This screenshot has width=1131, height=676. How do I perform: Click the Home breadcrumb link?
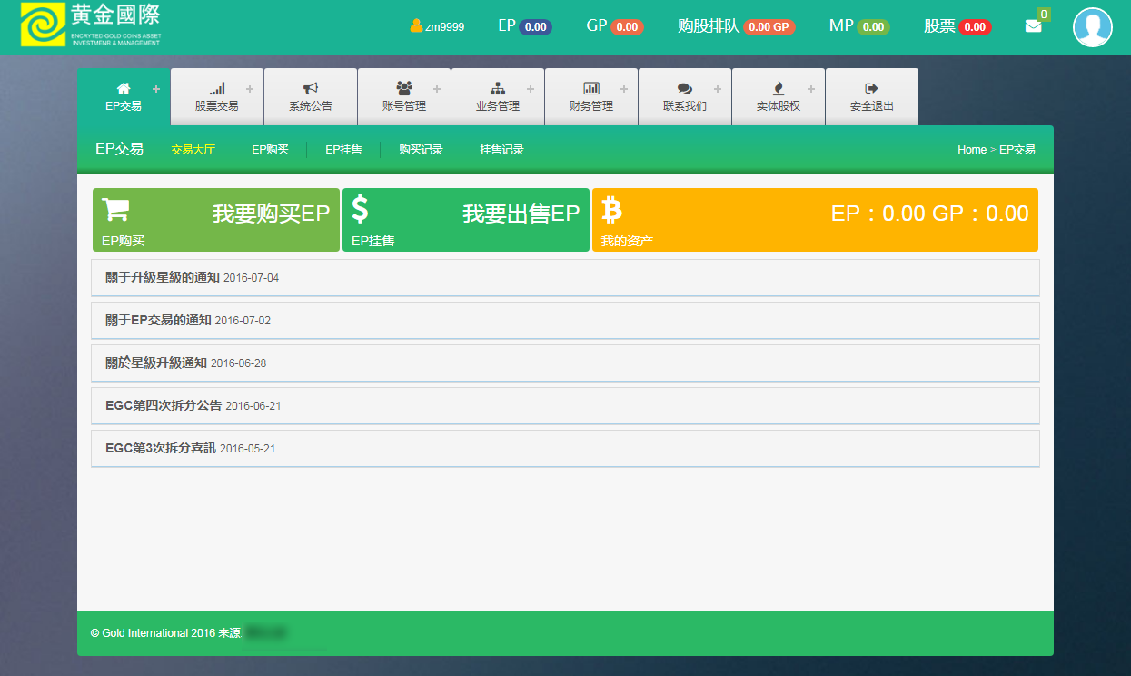click(971, 150)
